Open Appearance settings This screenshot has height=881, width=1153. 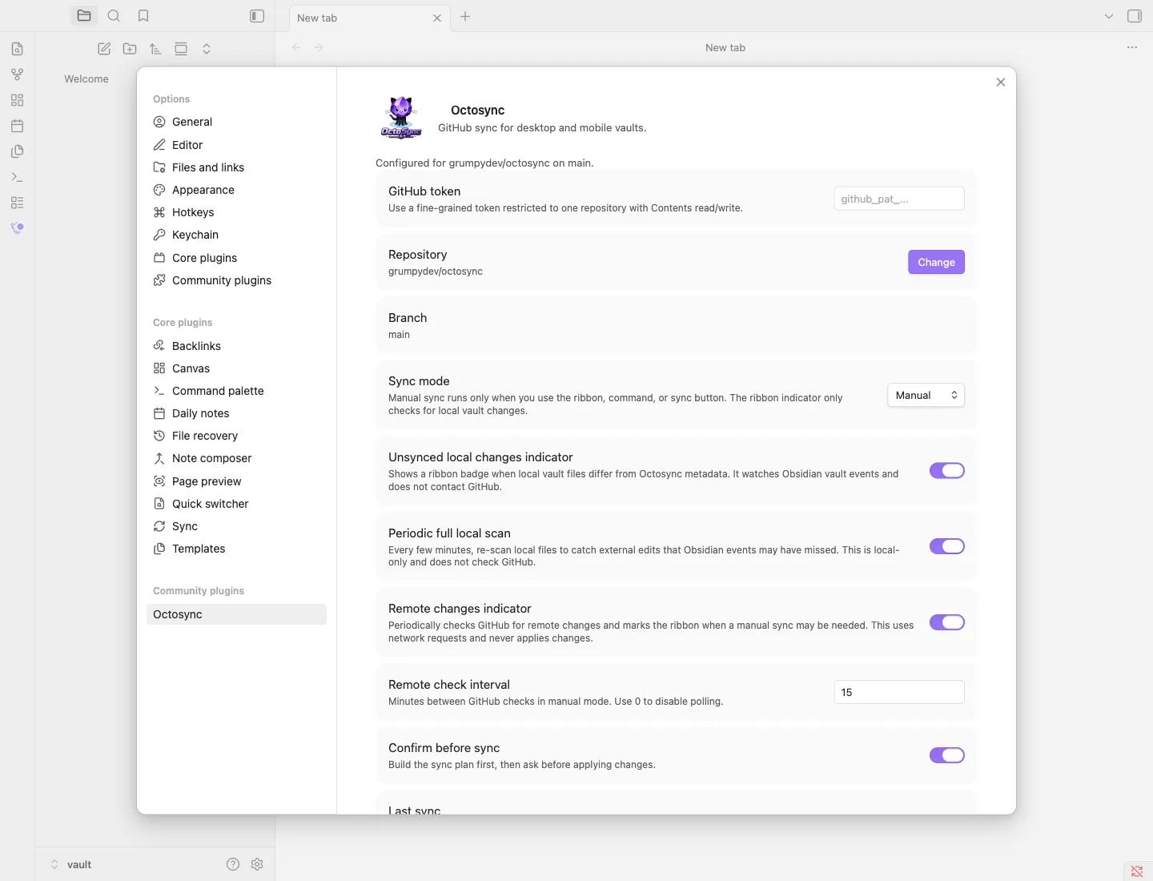[x=236, y=190]
